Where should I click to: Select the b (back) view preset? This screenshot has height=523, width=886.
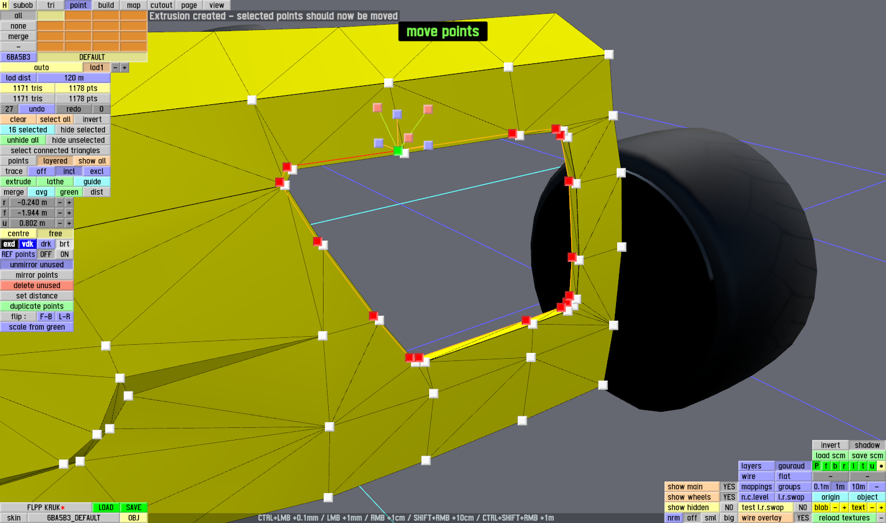(x=835, y=466)
